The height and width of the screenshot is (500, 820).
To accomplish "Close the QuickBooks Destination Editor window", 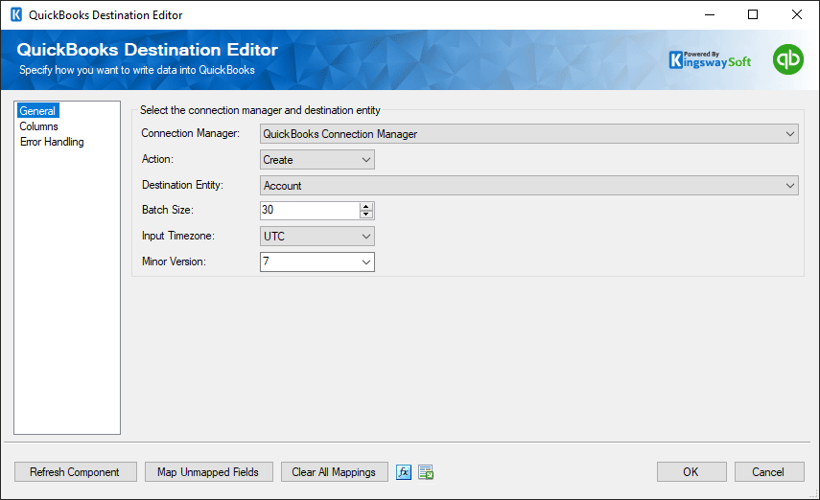I will (796, 14).
